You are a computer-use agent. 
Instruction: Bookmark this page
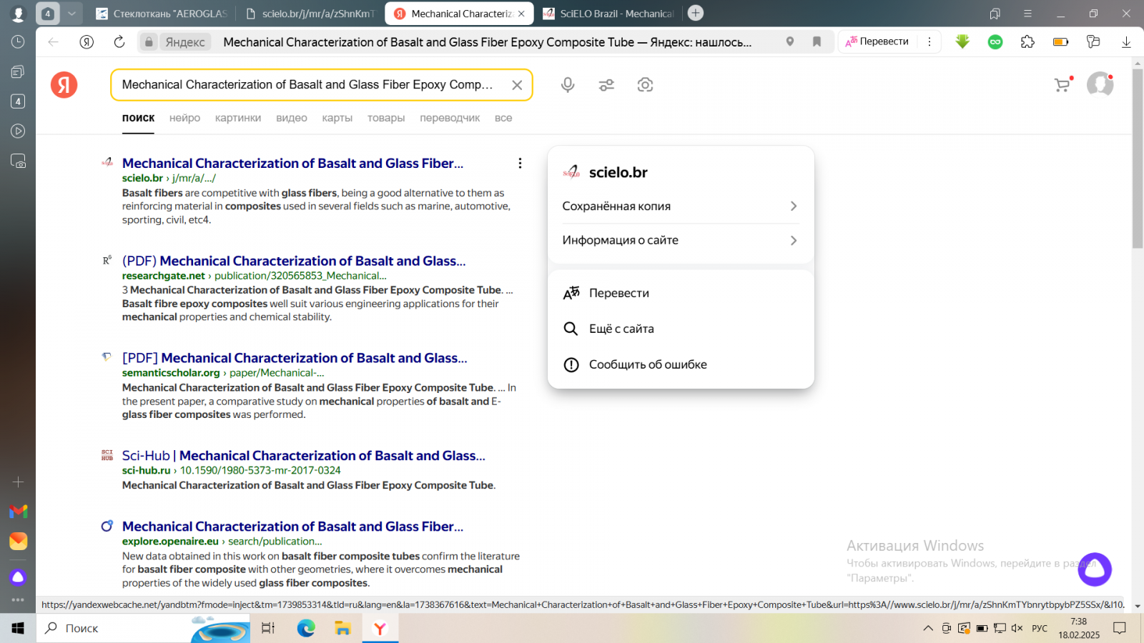(x=817, y=42)
